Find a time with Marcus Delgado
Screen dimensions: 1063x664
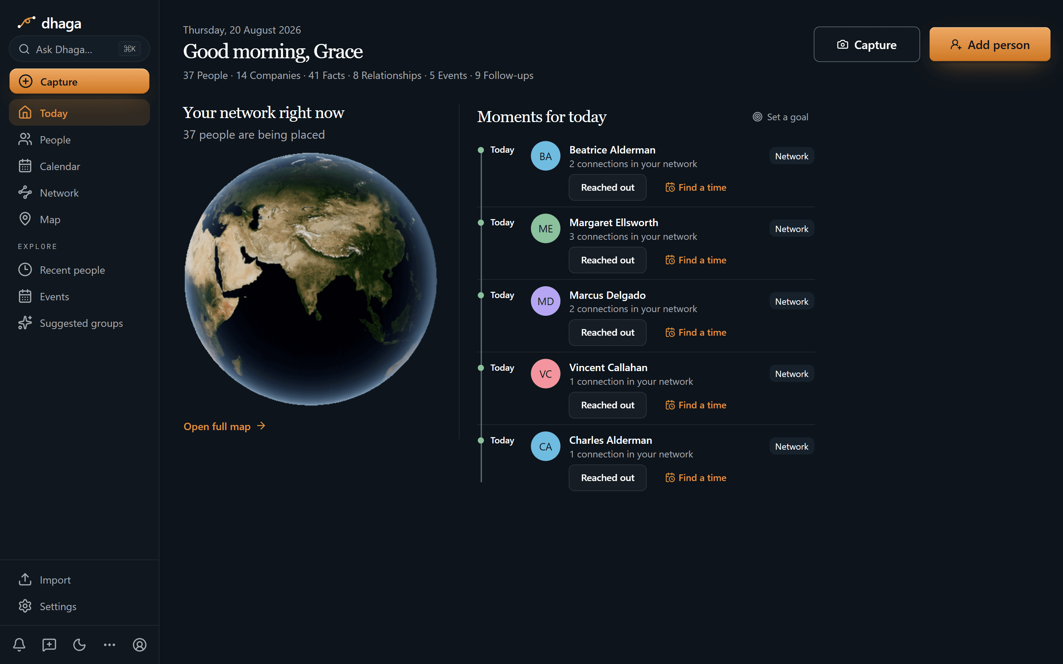696,332
